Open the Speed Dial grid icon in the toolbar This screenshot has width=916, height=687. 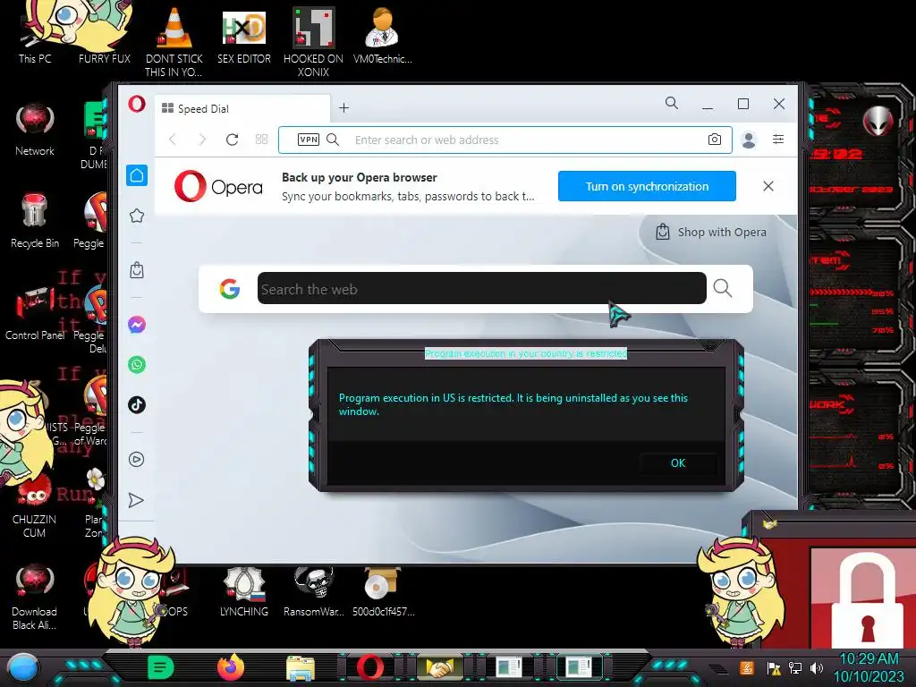click(x=262, y=140)
